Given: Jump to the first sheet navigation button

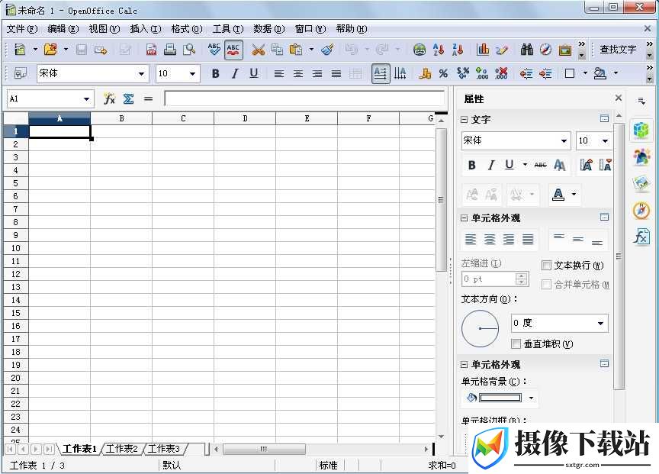Looking at the screenshot, I should [10, 449].
